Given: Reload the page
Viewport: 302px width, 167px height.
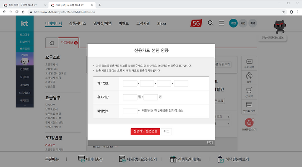Looking at the screenshot, I should click(x=17, y=12).
